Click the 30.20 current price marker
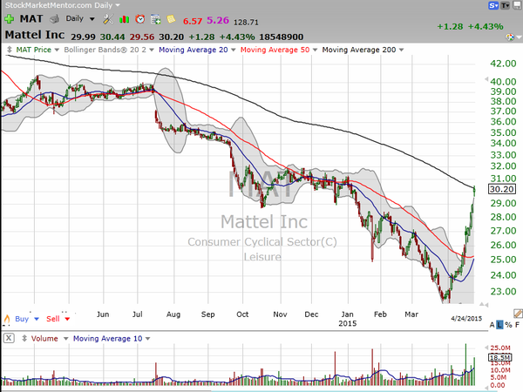 [x=502, y=189]
